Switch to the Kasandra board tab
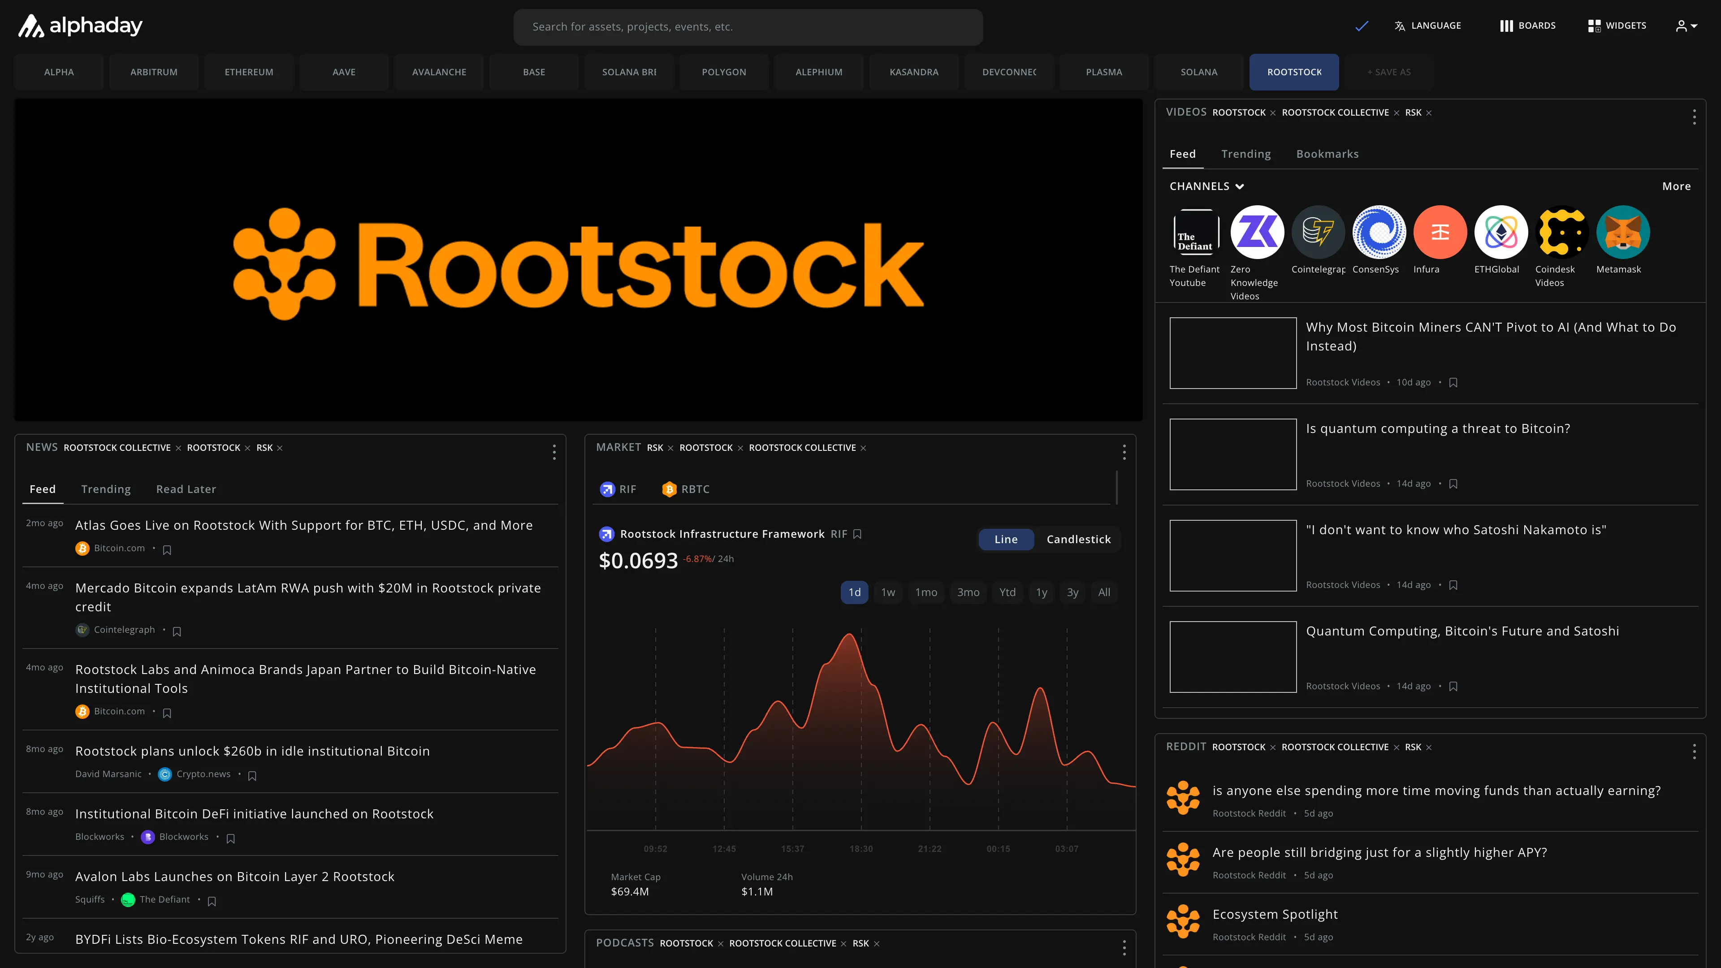1721x968 pixels. tap(914, 72)
